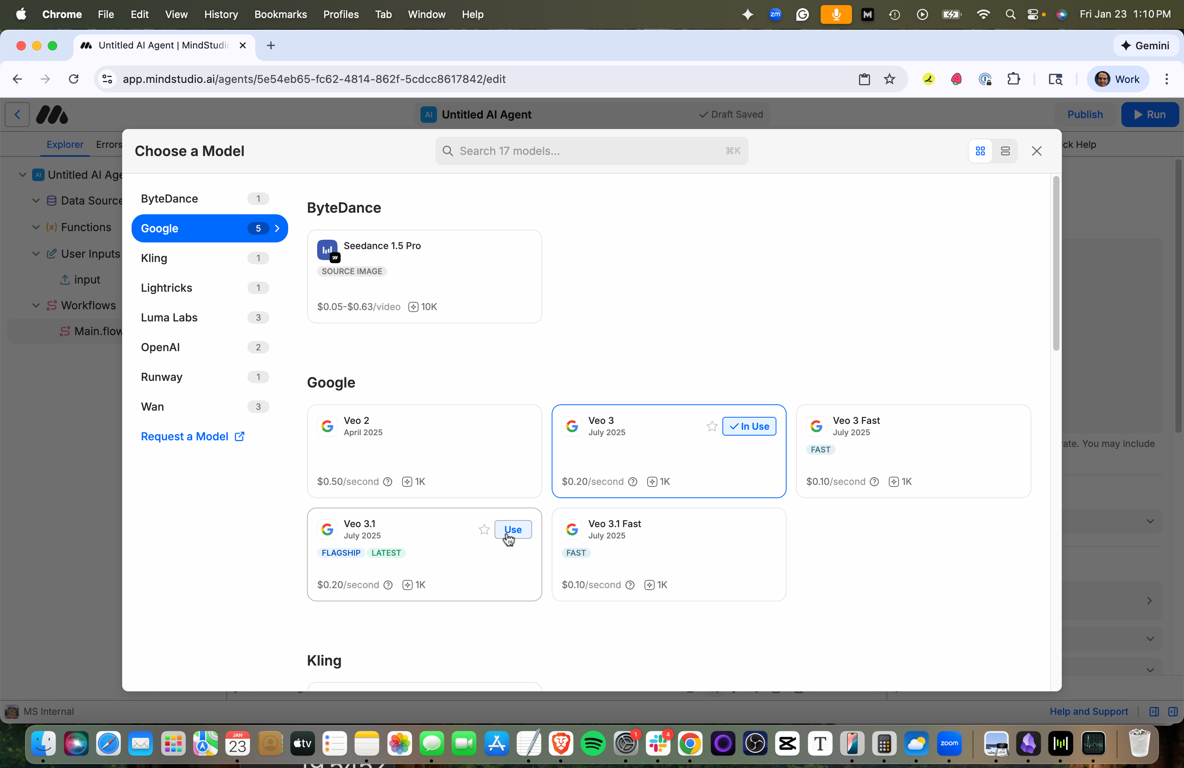1184x768 pixels.
Task: Toggle In Use on the Veo 3 model
Action: (x=749, y=426)
